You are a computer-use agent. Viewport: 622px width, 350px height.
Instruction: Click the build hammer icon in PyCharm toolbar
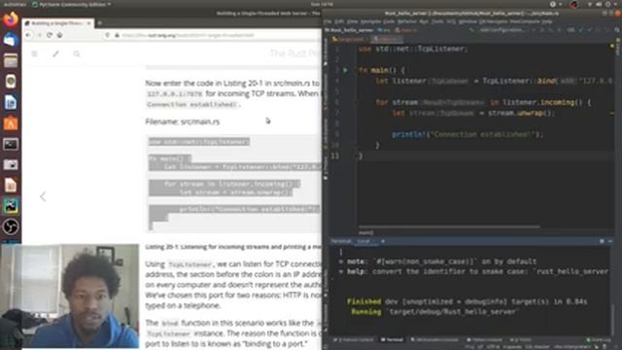471,30
